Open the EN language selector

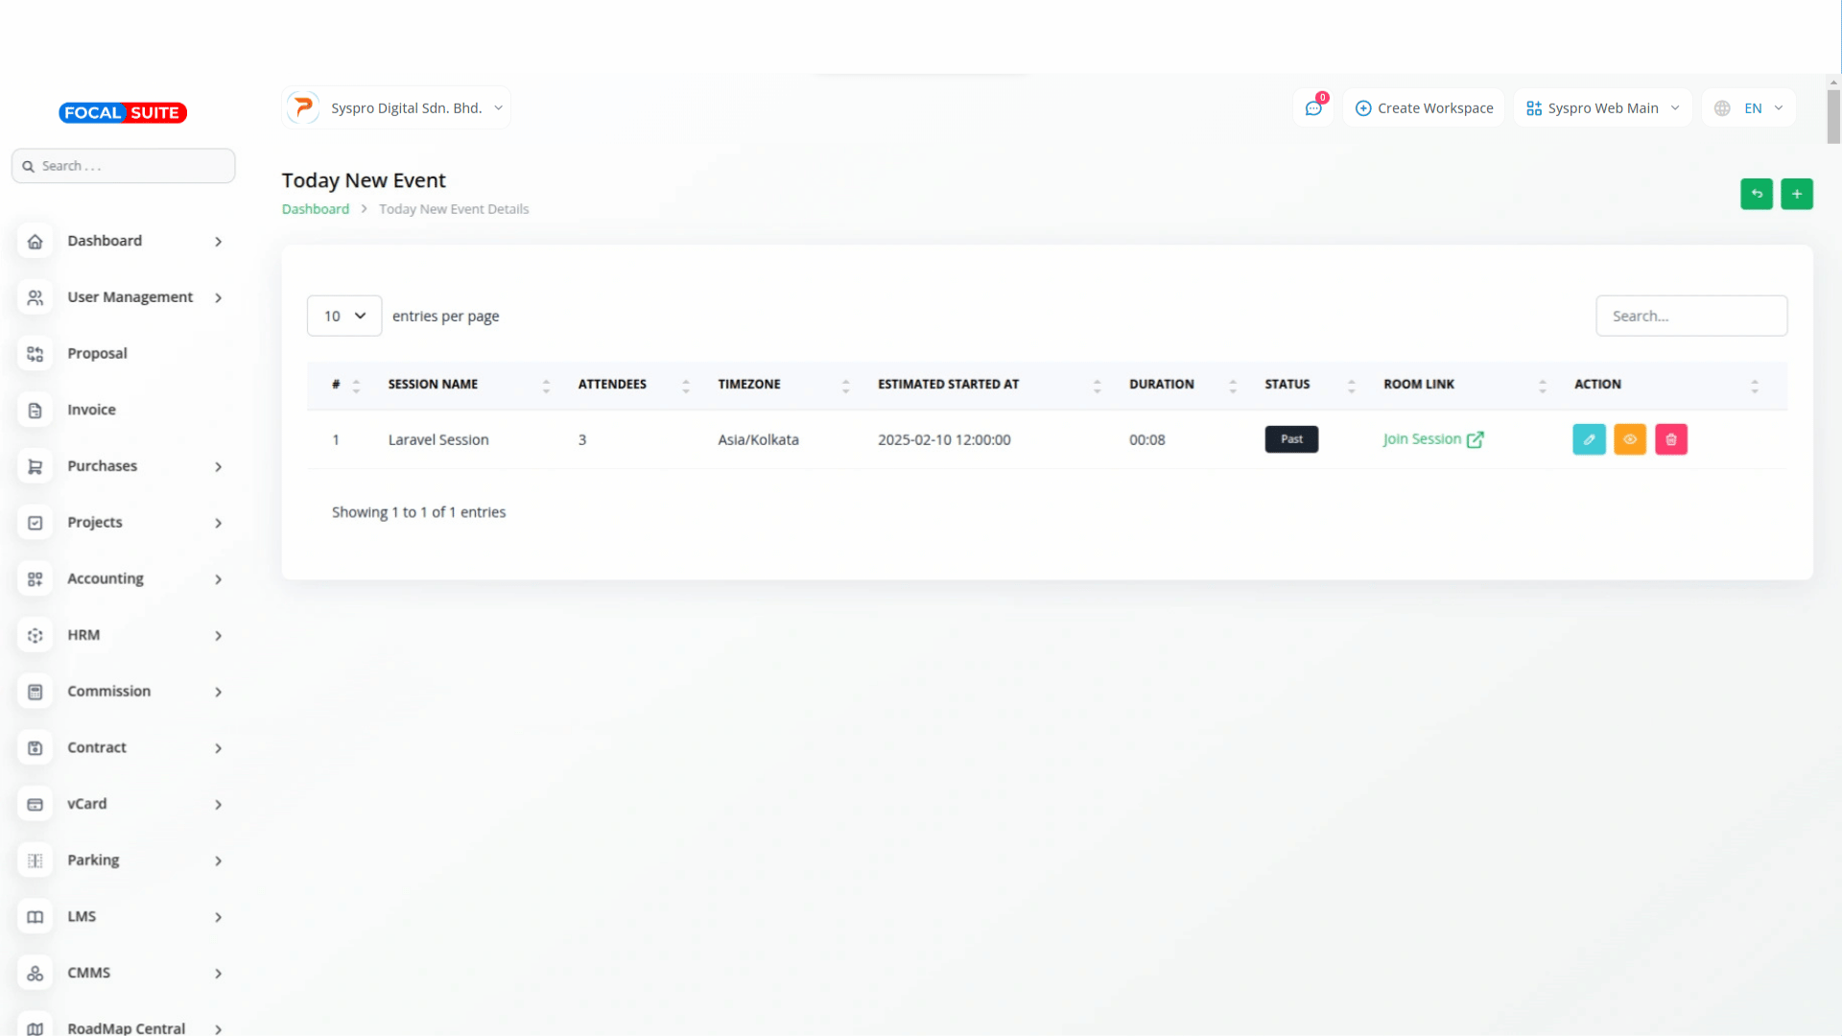click(1749, 108)
